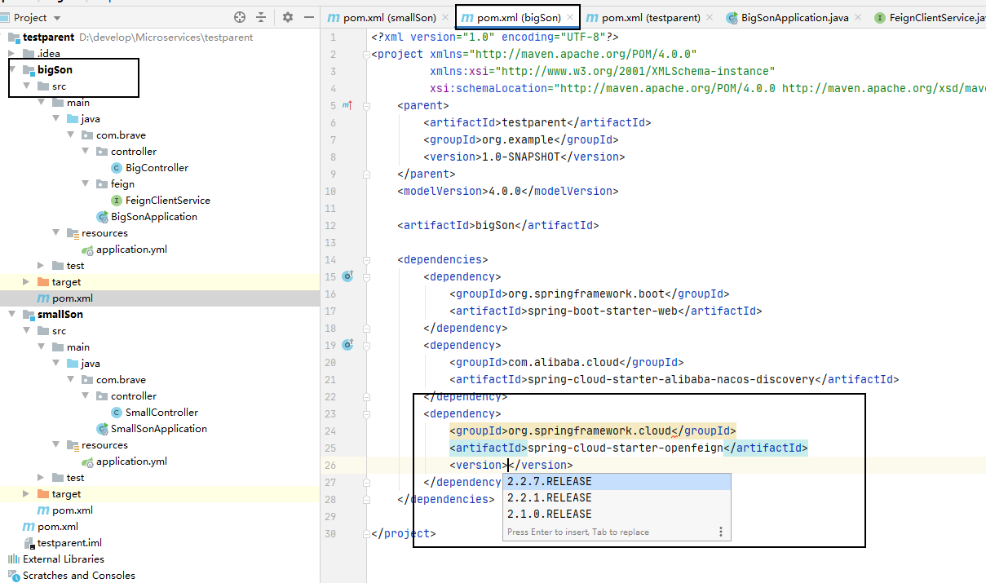
Task: Open Project panel settings gear
Action: [x=287, y=17]
